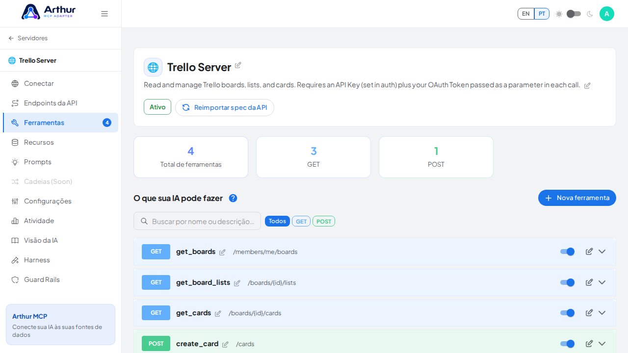Click the POST count stat card
Viewport: 628px width, 353px height.
point(436,157)
